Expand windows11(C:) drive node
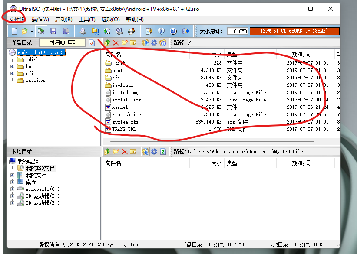The width and height of the screenshot is (357, 254). [12, 189]
